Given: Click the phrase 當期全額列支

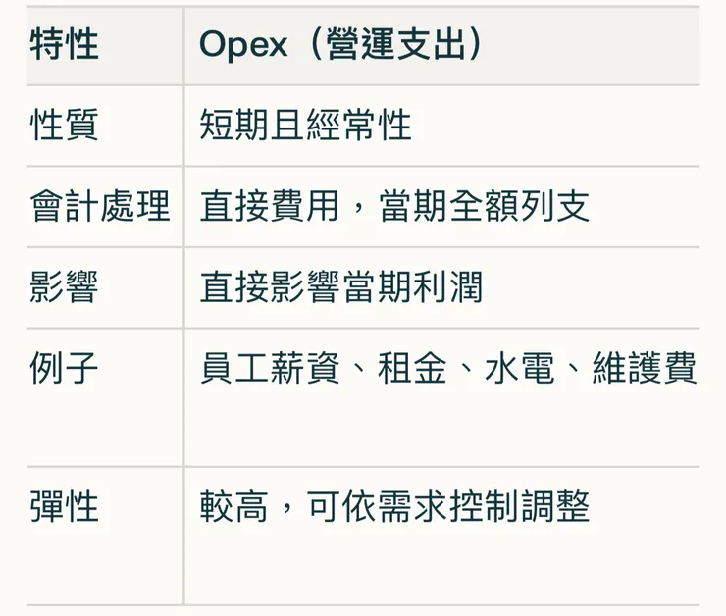Looking at the screenshot, I should click(x=484, y=207).
